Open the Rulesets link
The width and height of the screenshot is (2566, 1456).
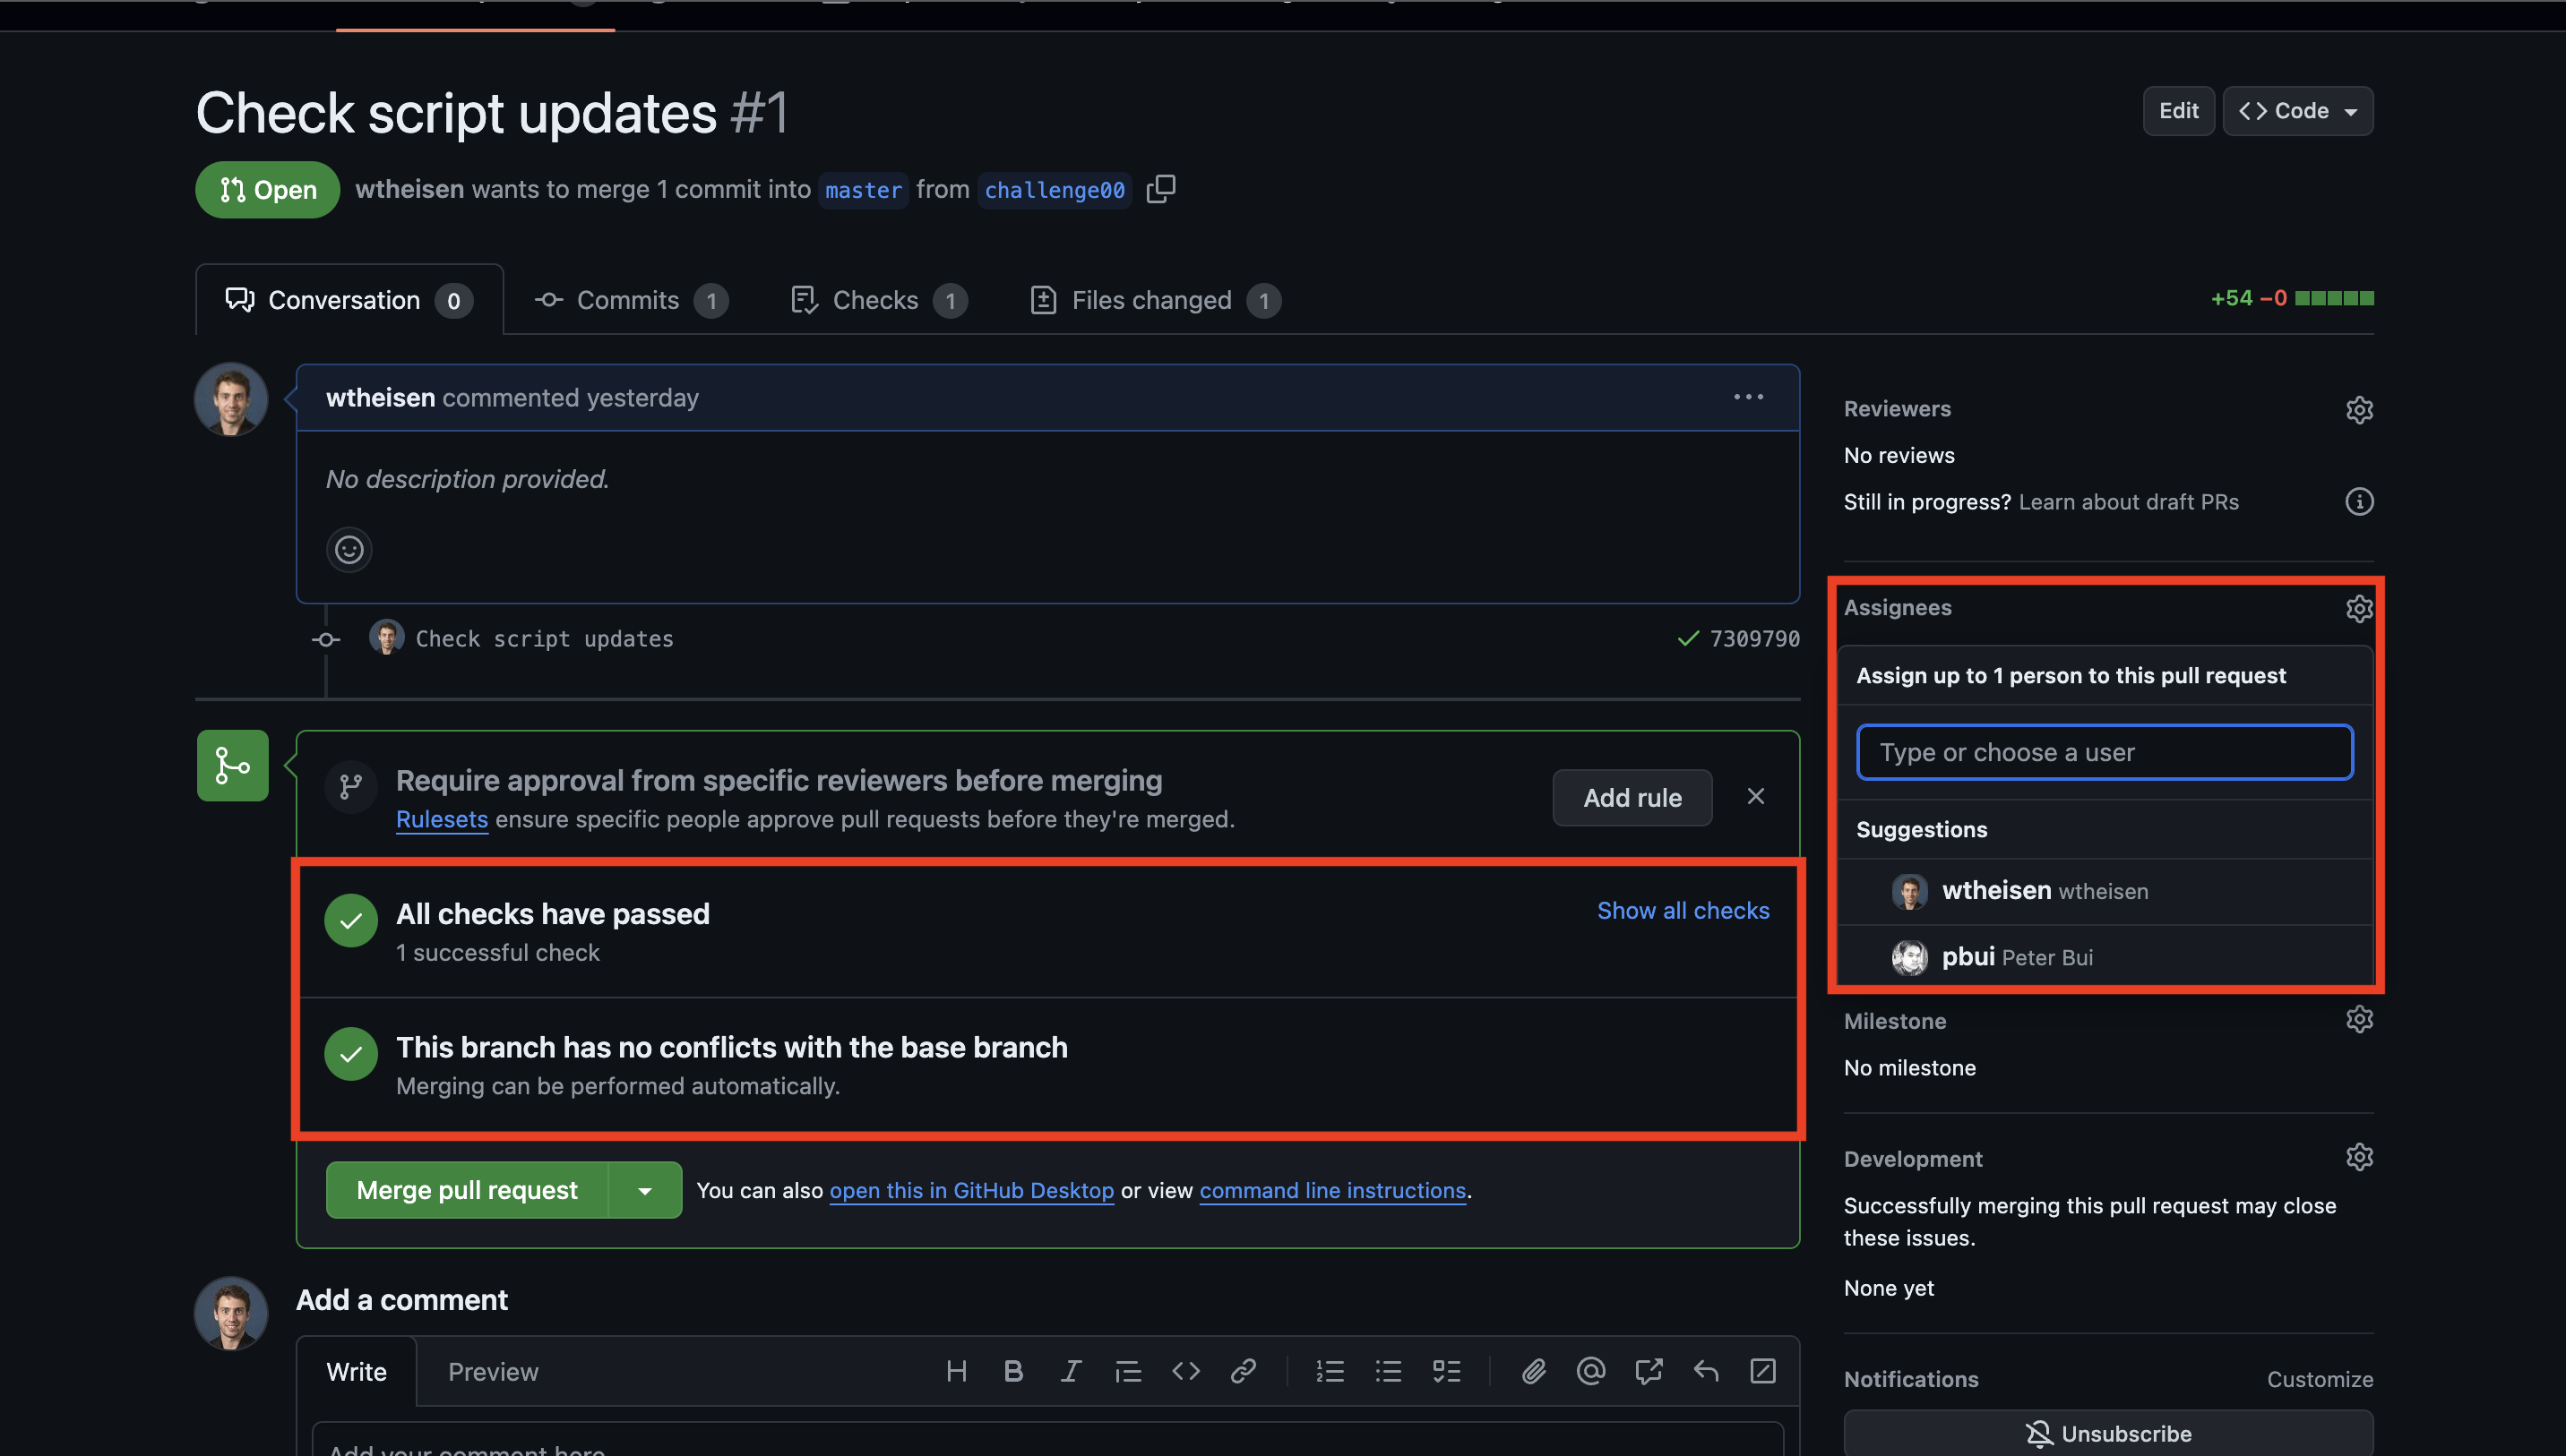tap(443, 819)
